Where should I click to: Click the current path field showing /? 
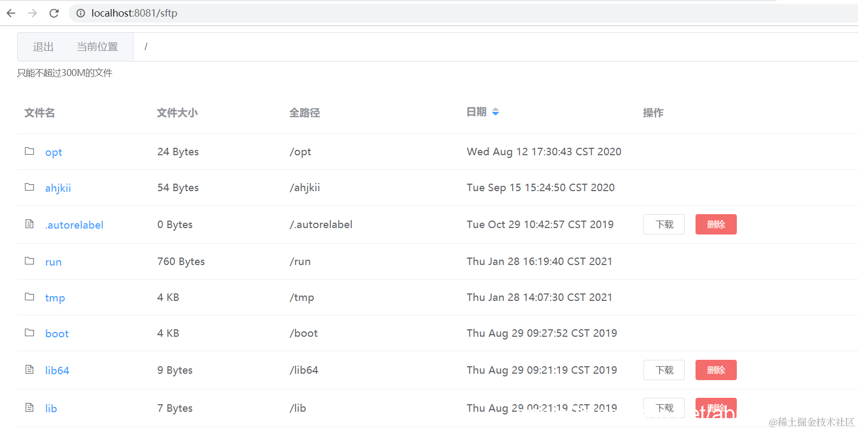tap(495, 47)
